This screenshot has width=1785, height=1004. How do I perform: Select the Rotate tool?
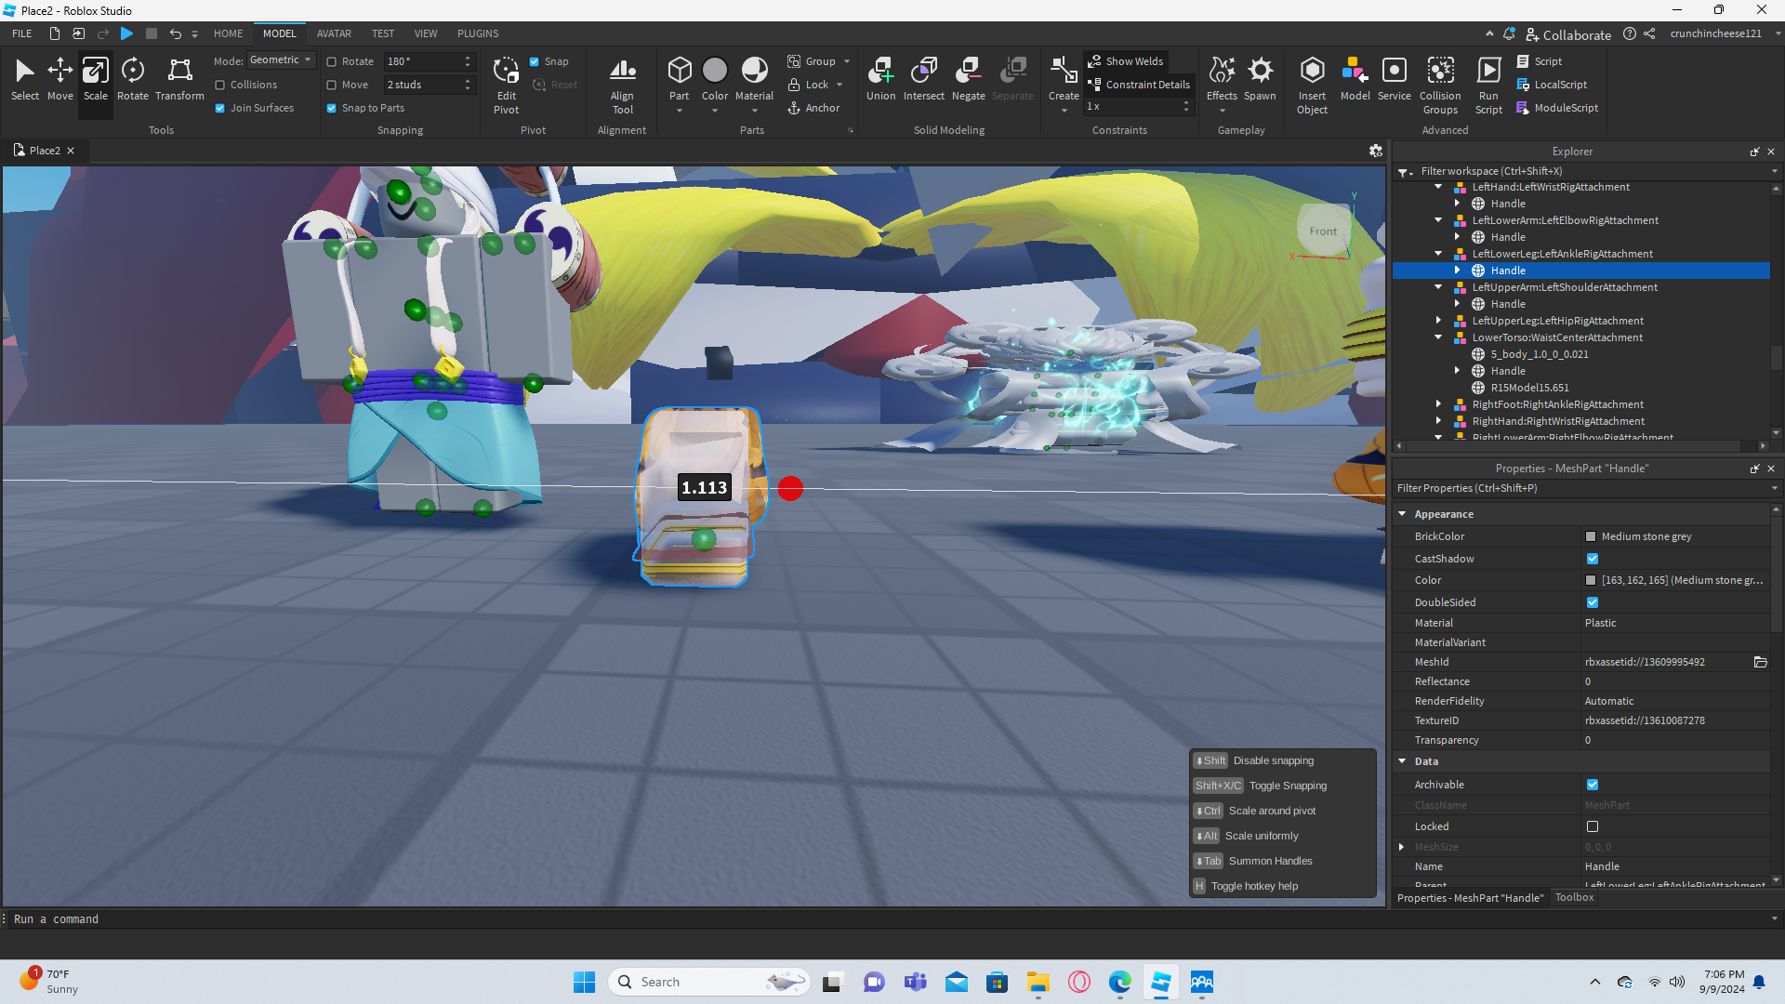click(132, 79)
